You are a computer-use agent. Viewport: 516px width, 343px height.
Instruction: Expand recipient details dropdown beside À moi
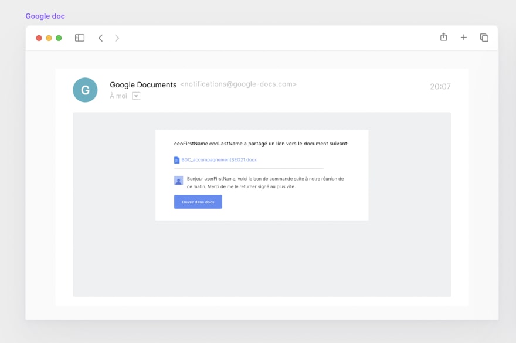point(136,96)
